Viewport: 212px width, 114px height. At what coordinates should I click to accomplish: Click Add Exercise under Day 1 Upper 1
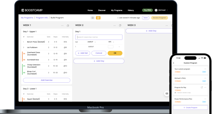47,80
